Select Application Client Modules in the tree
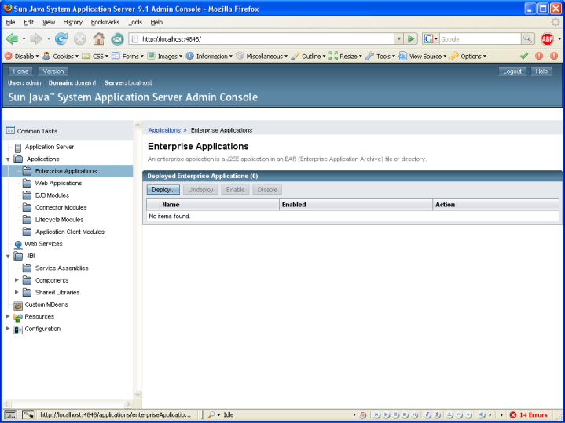Screen dimensions: 565x423 (x=70, y=232)
